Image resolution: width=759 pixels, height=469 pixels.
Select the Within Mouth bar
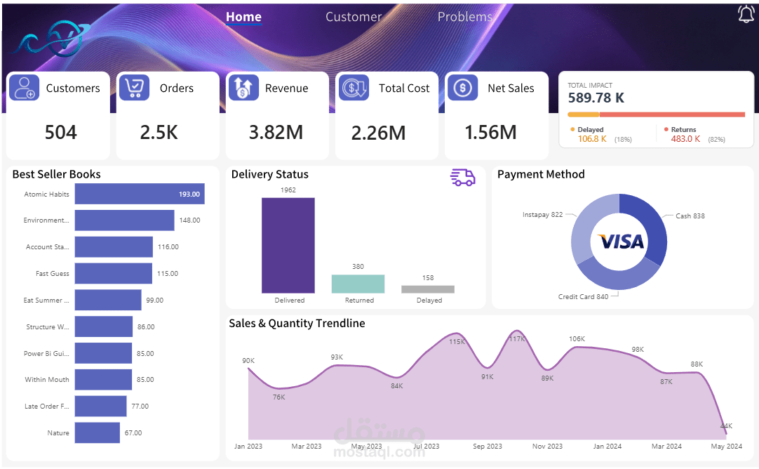(103, 379)
